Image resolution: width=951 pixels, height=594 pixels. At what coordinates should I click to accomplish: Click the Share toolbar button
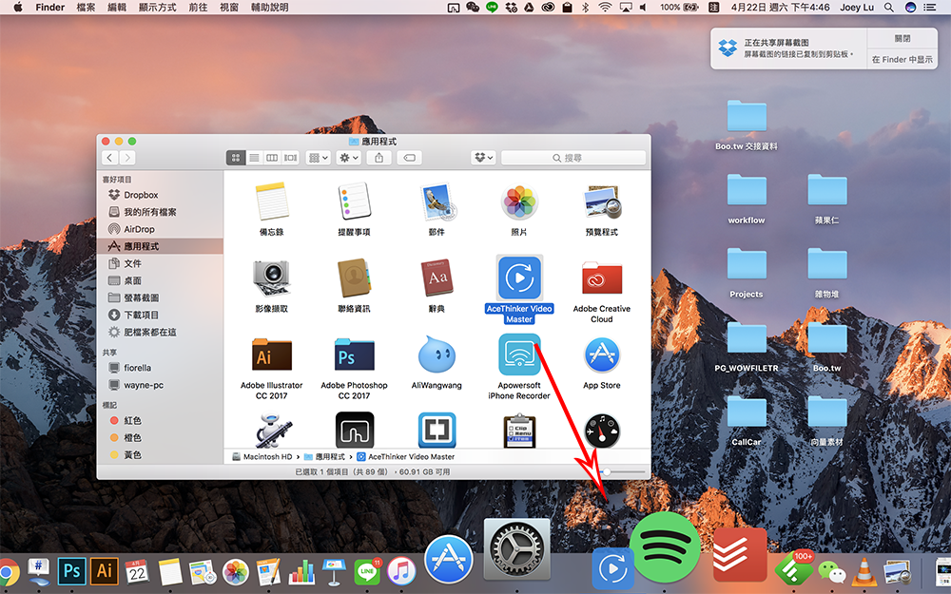pyautogui.click(x=379, y=158)
